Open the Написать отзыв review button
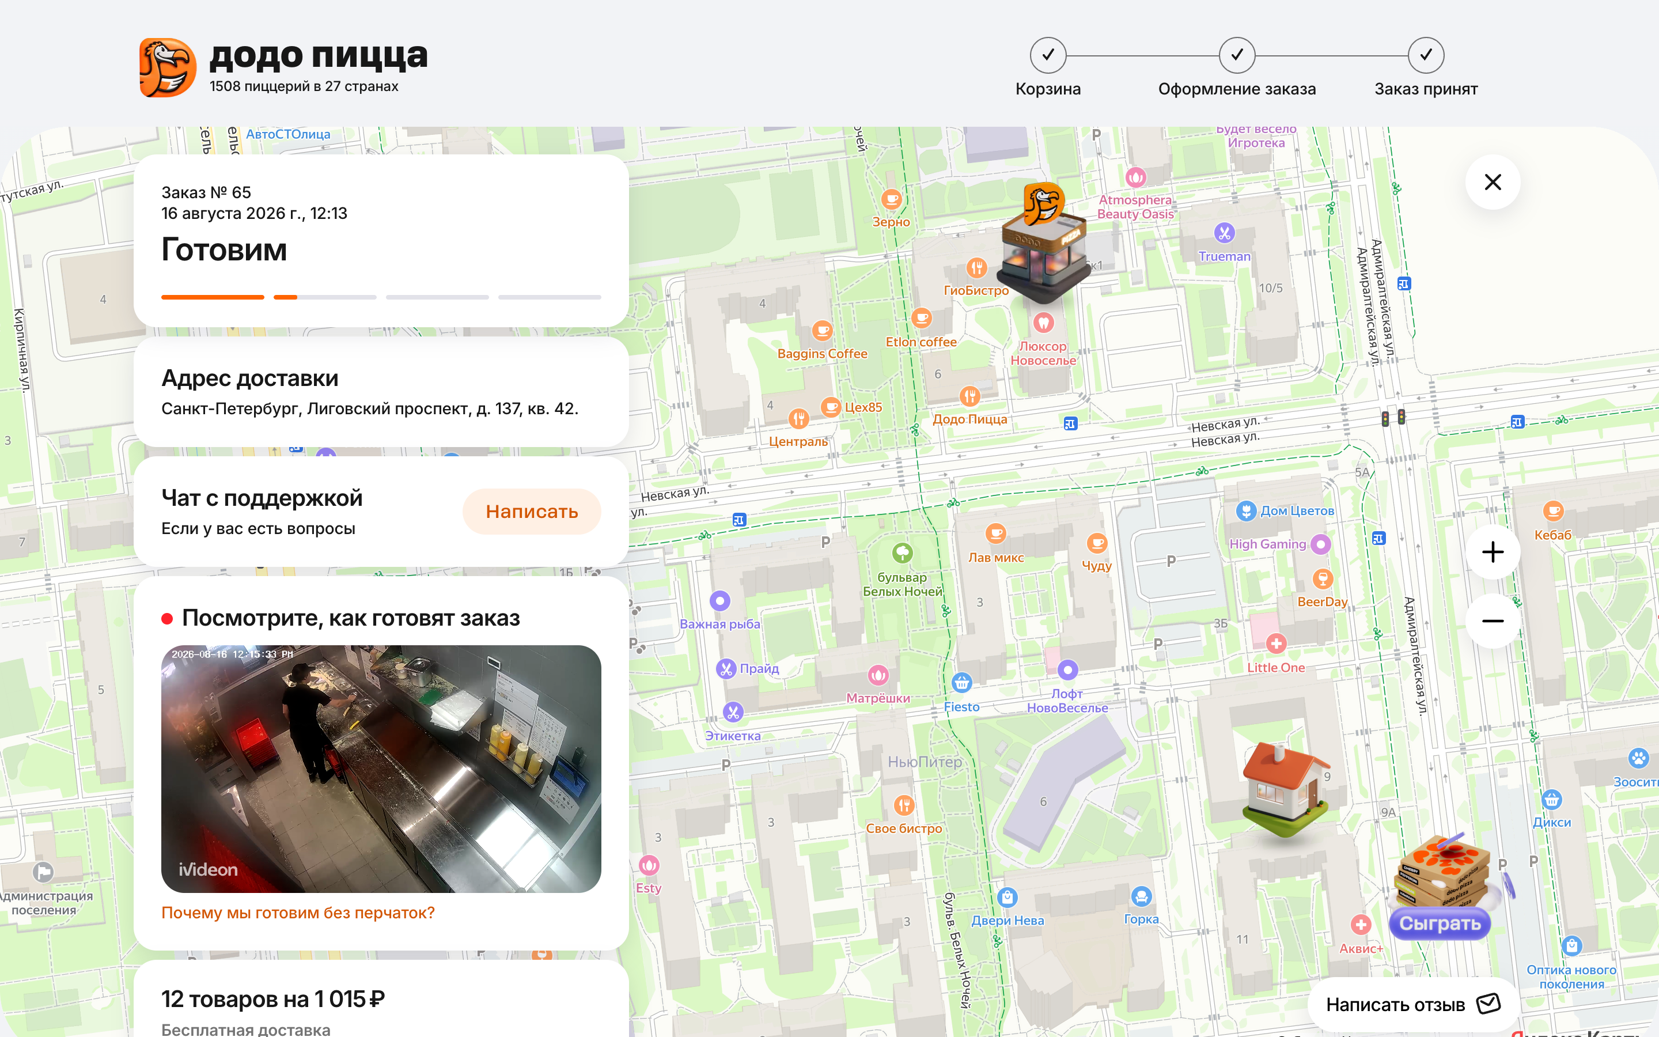The width and height of the screenshot is (1659, 1037). pos(1412,1004)
